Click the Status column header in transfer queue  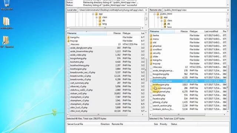pyautogui.click(x=174, y=124)
